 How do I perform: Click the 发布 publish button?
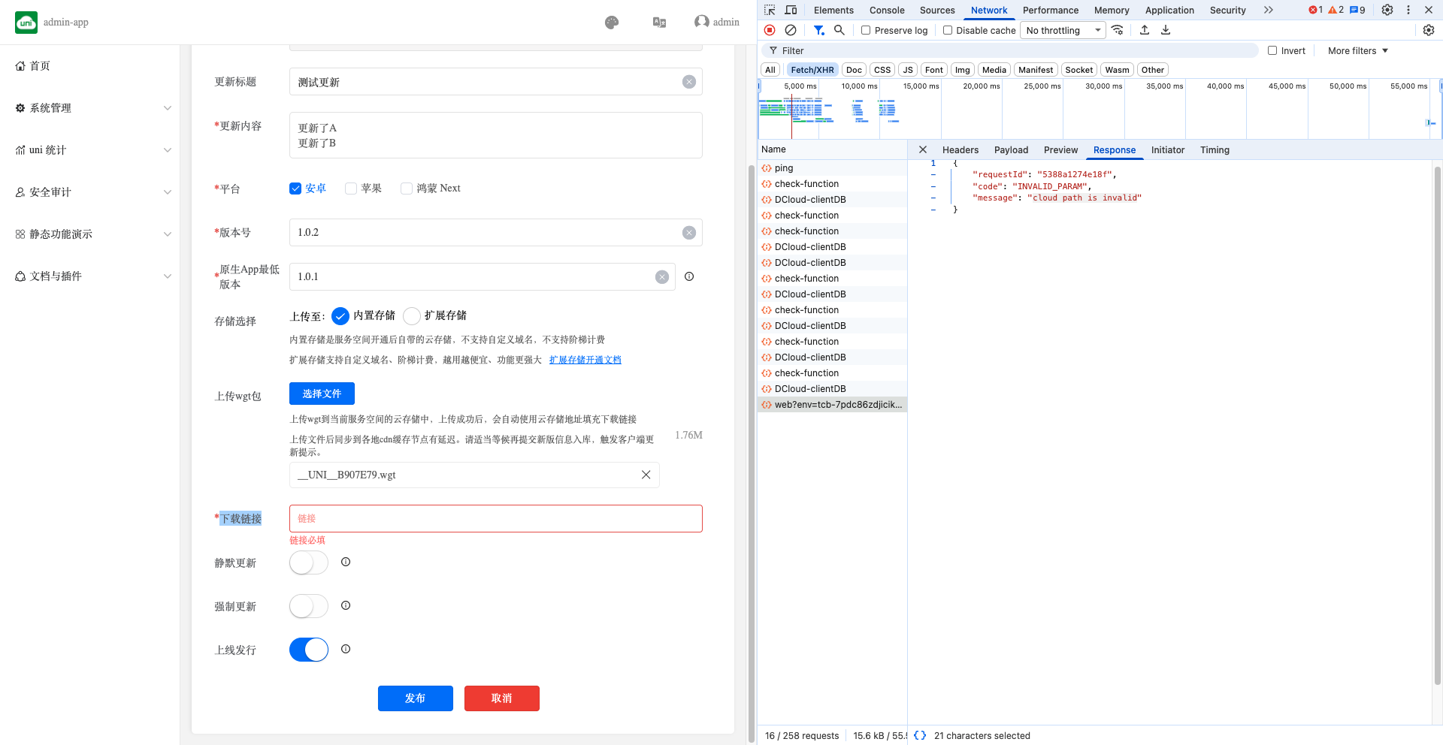(x=415, y=698)
